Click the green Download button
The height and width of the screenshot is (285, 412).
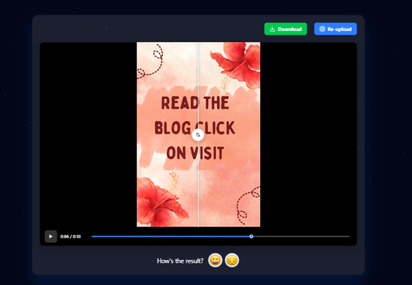[x=285, y=29]
